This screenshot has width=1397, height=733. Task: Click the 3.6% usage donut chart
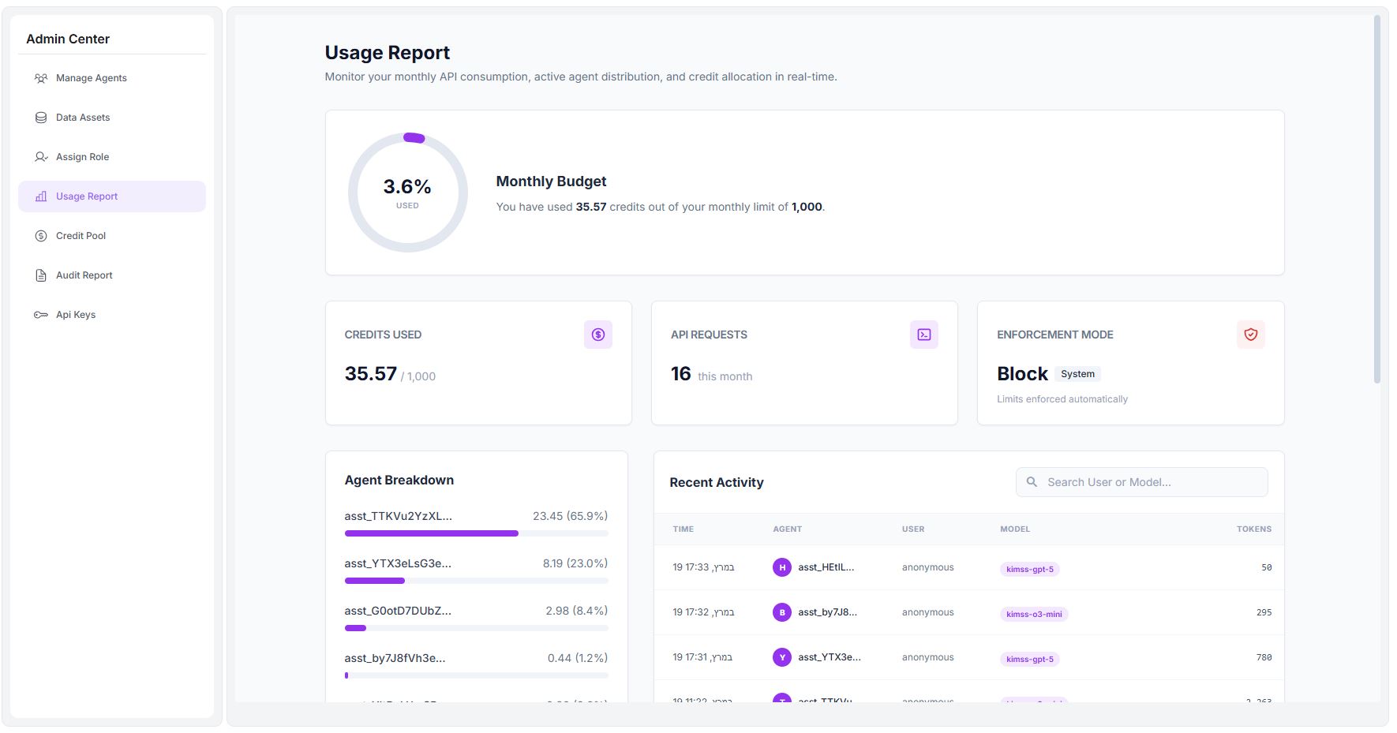(407, 192)
